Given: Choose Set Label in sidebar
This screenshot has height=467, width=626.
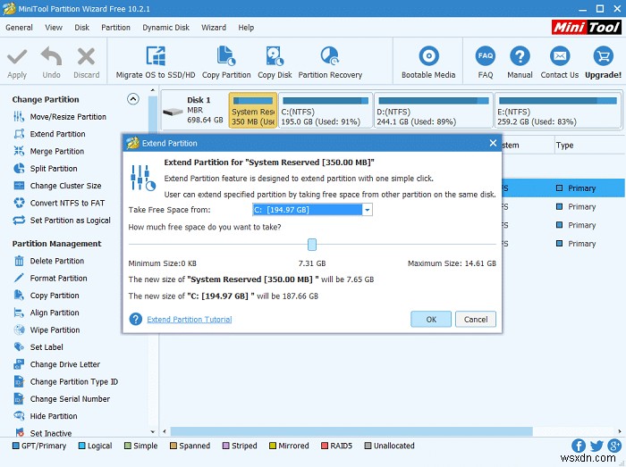Looking at the screenshot, I should pyautogui.click(x=38, y=347).
